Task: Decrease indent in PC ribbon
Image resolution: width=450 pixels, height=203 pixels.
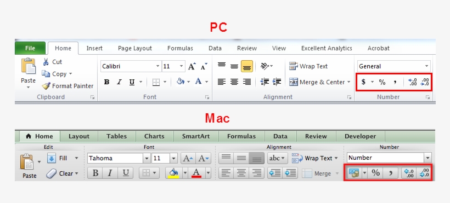Action: click(x=265, y=82)
